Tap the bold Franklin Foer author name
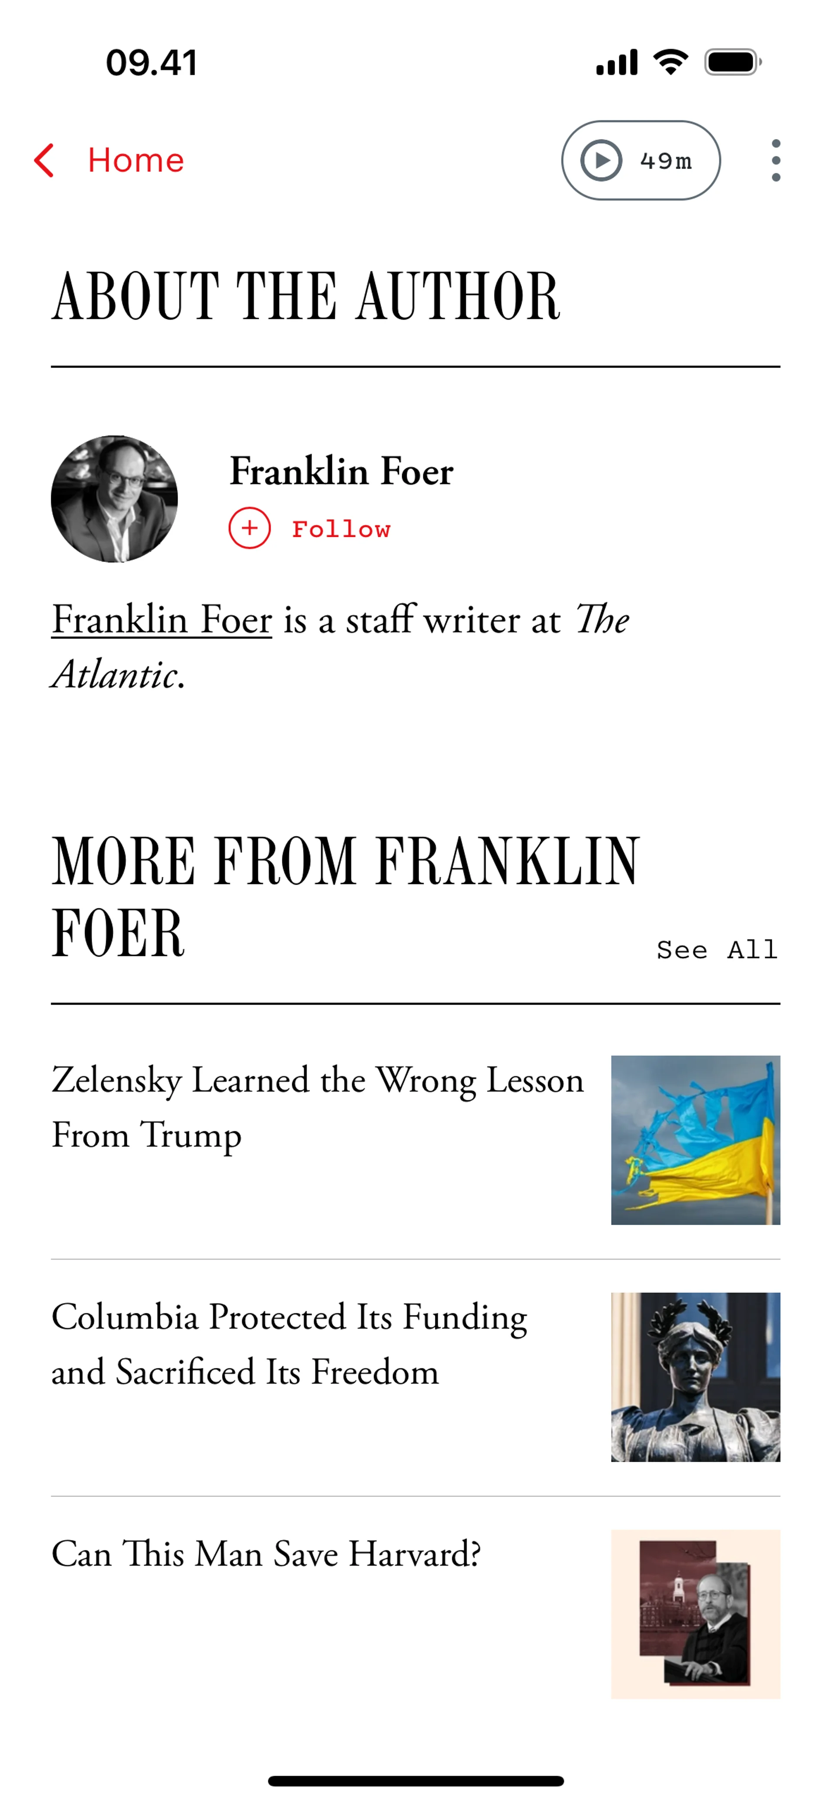Image resolution: width=831 pixels, height=1803 pixels. [x=341, y=471]
